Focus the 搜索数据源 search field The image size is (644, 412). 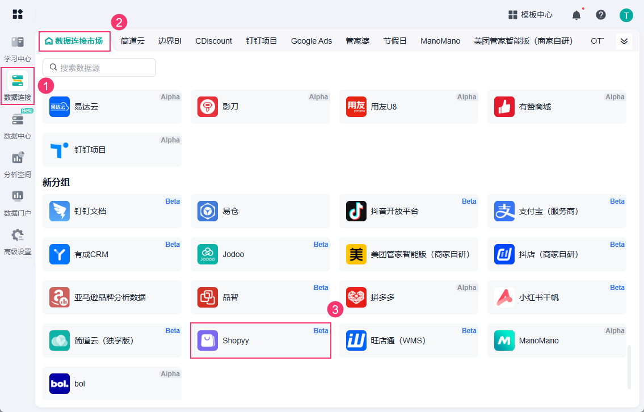(x=99, y=68)
